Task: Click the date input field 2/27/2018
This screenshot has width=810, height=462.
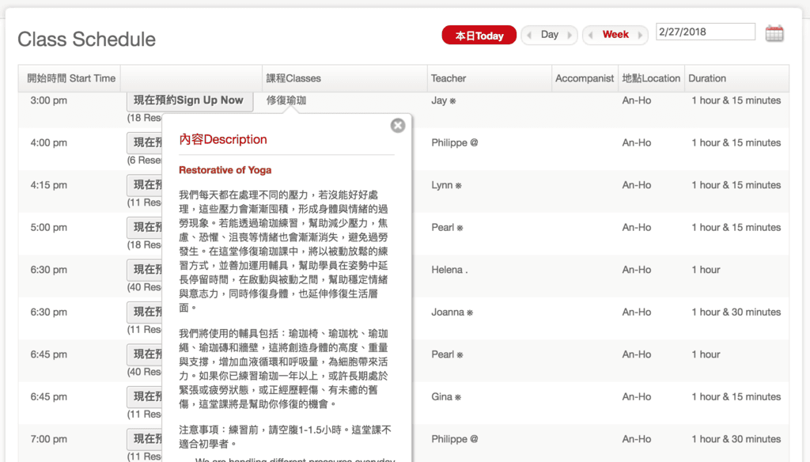Action: click(705, 32)
